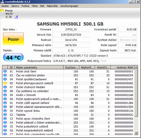
Task: Select row Počet chyb čtení
Action: pyautogui.click(x=68, y=71)
